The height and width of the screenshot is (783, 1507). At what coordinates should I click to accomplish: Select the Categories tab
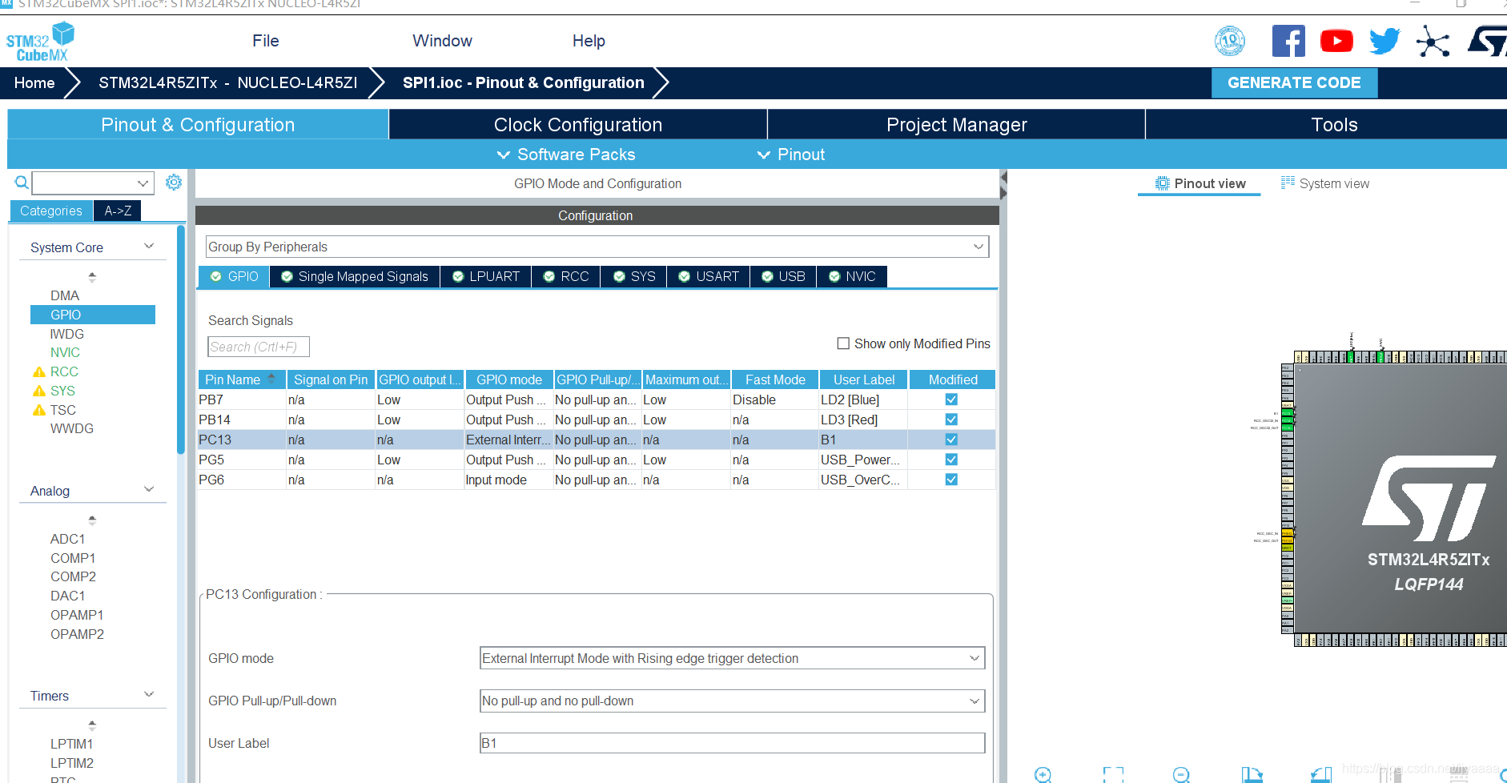(x=51, y=211)
